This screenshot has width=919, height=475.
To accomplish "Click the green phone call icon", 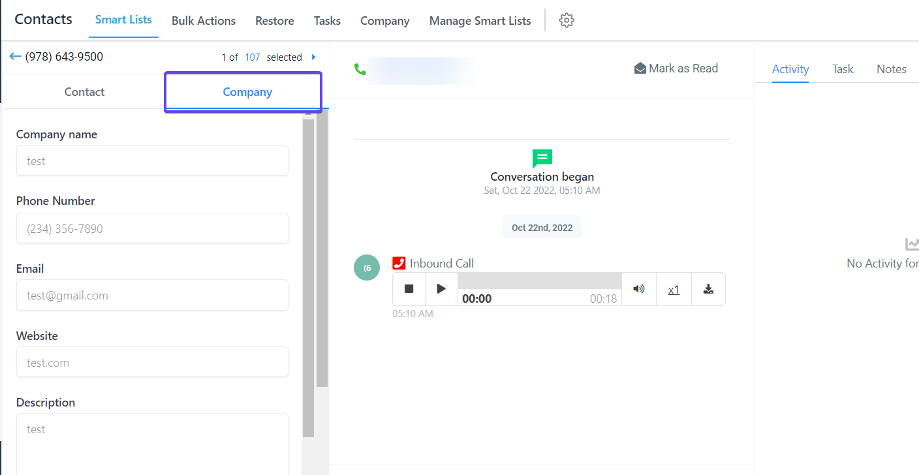I will point(360,69).
